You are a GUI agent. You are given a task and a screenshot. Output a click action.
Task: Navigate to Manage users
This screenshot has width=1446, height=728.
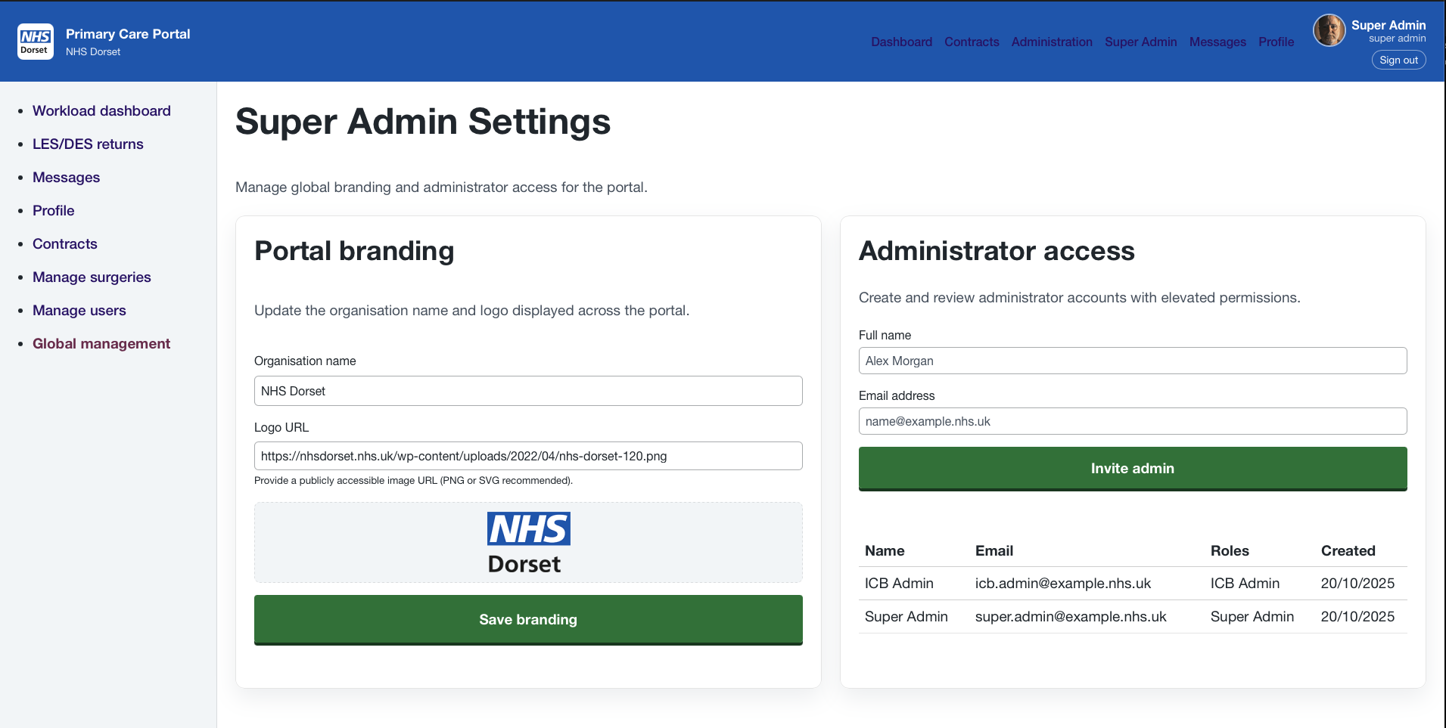pyautogui.click(x=79, y=310)
